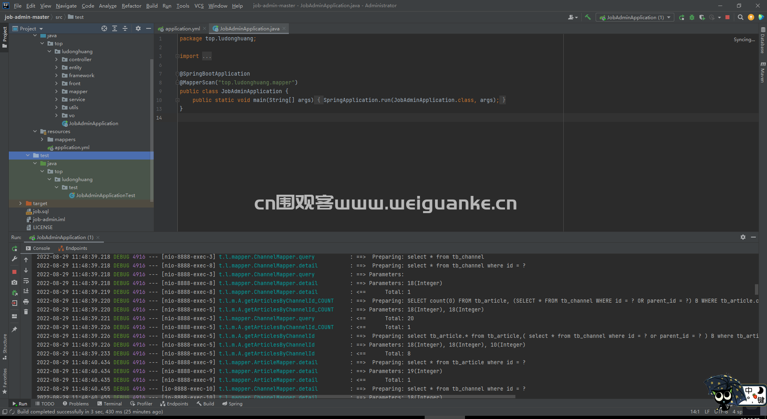The height and width of the screenshot is (419, 767).
Task: Open the Project view dropdown
Action: 28,28
